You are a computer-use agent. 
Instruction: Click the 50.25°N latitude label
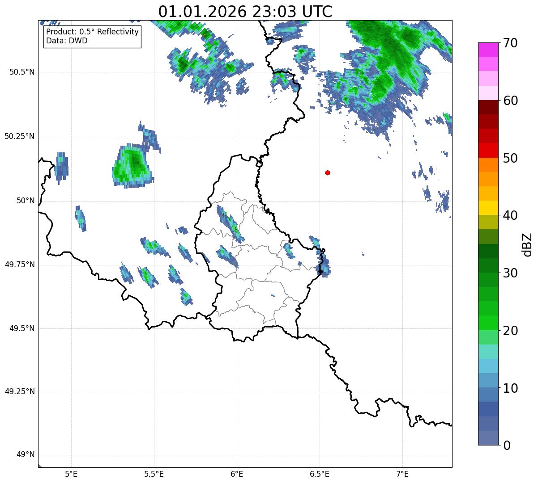19,136
